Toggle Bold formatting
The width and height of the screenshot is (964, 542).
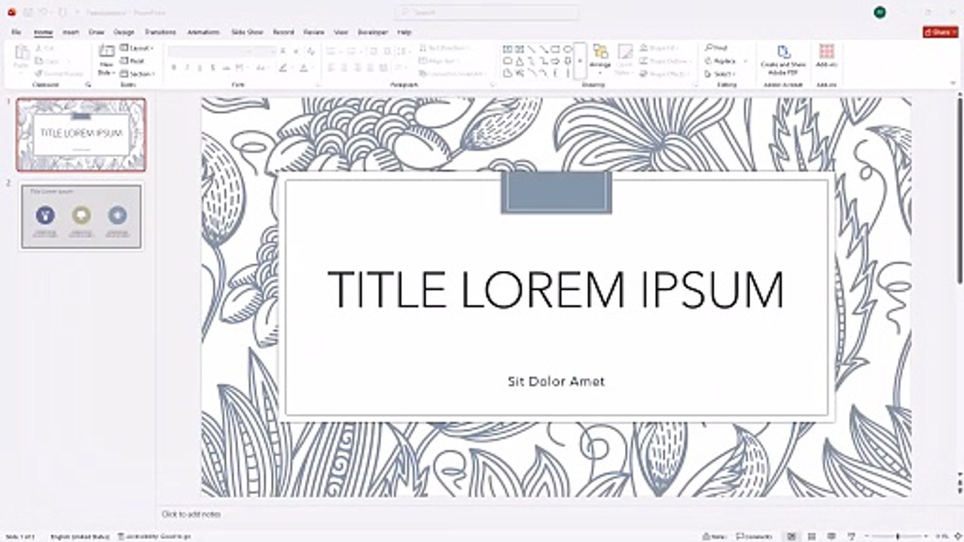coord(174,68)
